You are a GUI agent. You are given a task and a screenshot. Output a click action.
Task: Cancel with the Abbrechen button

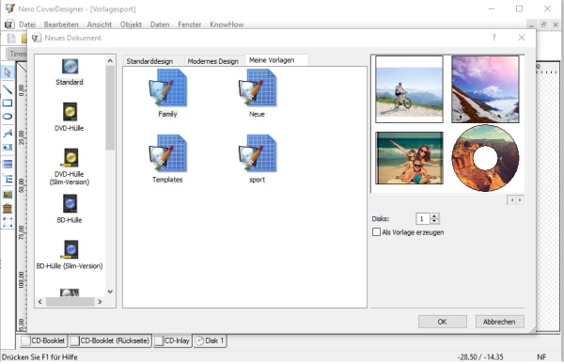point(500,322)
